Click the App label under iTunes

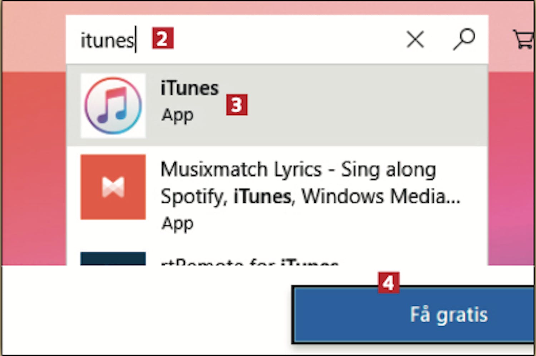[x=177, y=116]
